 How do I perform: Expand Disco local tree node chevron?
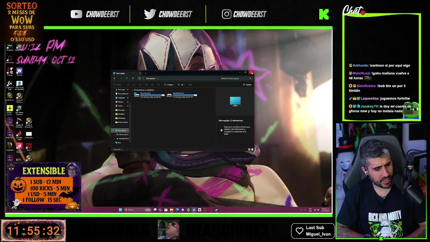(x=114, y=134)
